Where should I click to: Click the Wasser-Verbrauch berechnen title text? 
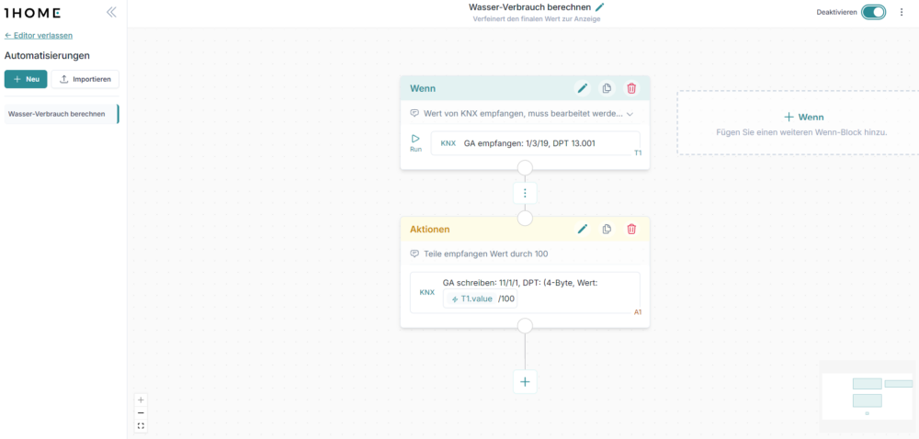click(x=530, y=7)
